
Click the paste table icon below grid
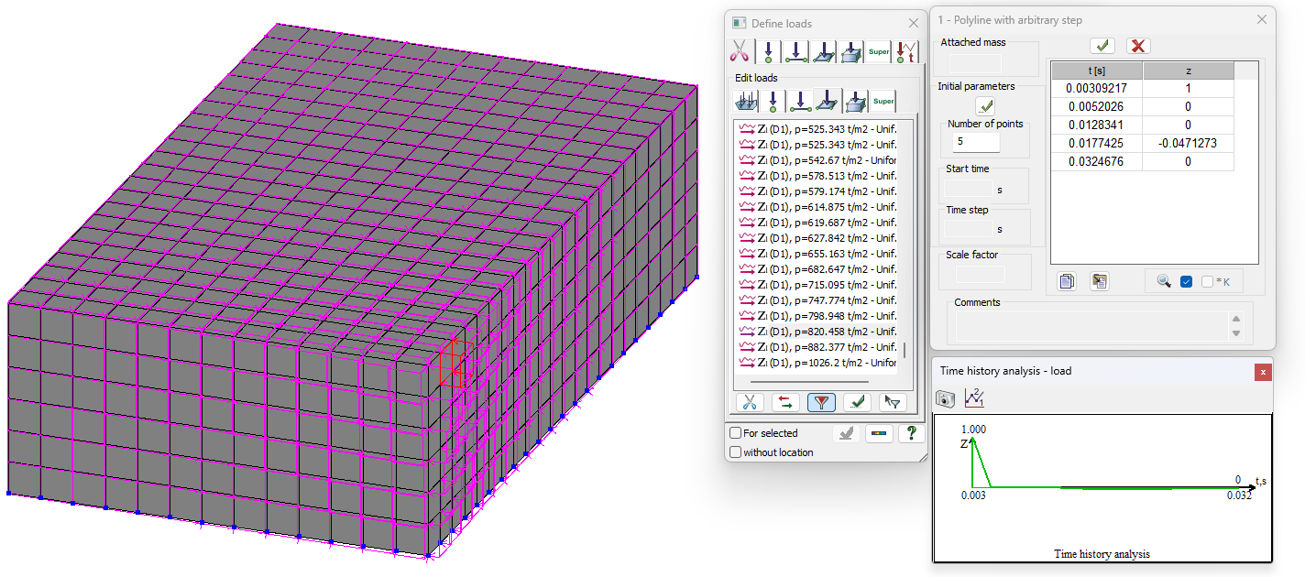[1099, 281]
